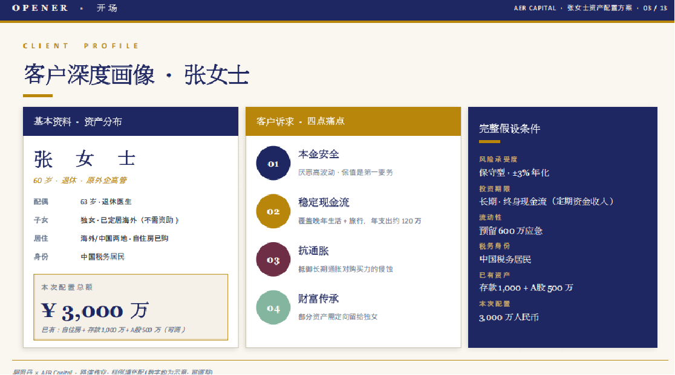Click the maroon 03 circle badge
Image resolution: width=675 pixels, height=375 pixels.
click(x=273, y=260)
